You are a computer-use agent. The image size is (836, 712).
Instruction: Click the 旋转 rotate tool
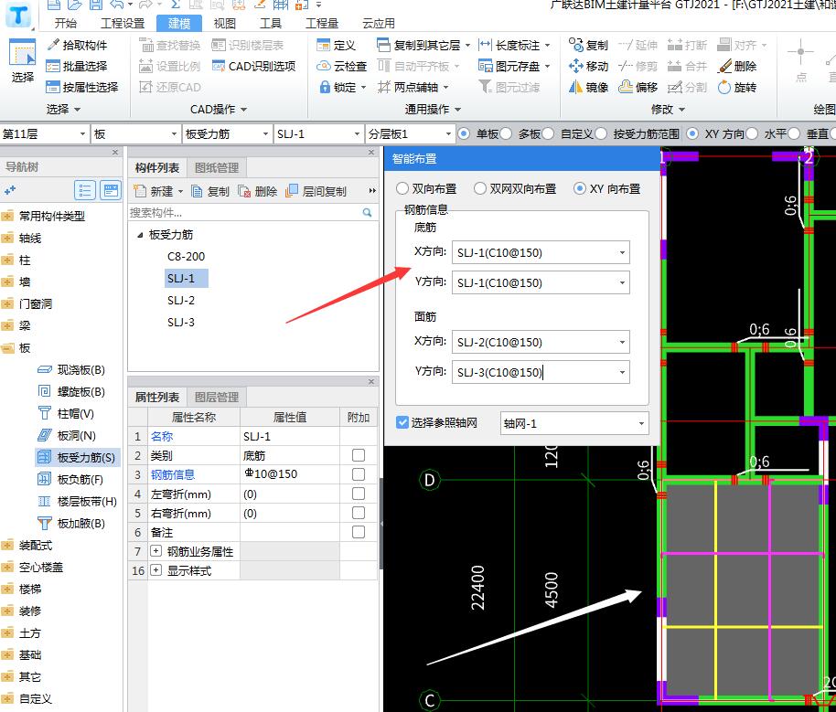737,88
